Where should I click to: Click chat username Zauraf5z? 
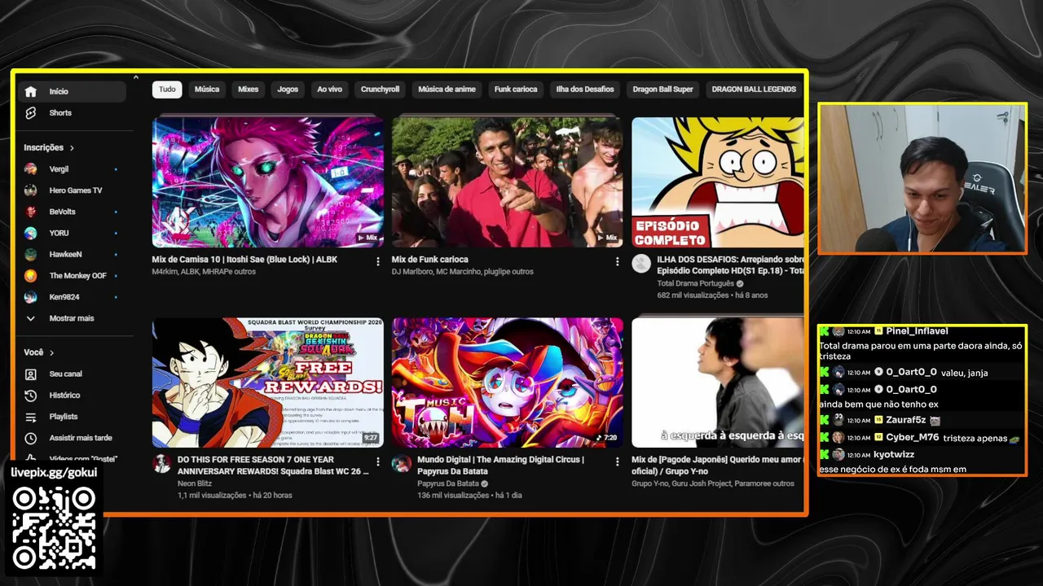tap(906, 420)
